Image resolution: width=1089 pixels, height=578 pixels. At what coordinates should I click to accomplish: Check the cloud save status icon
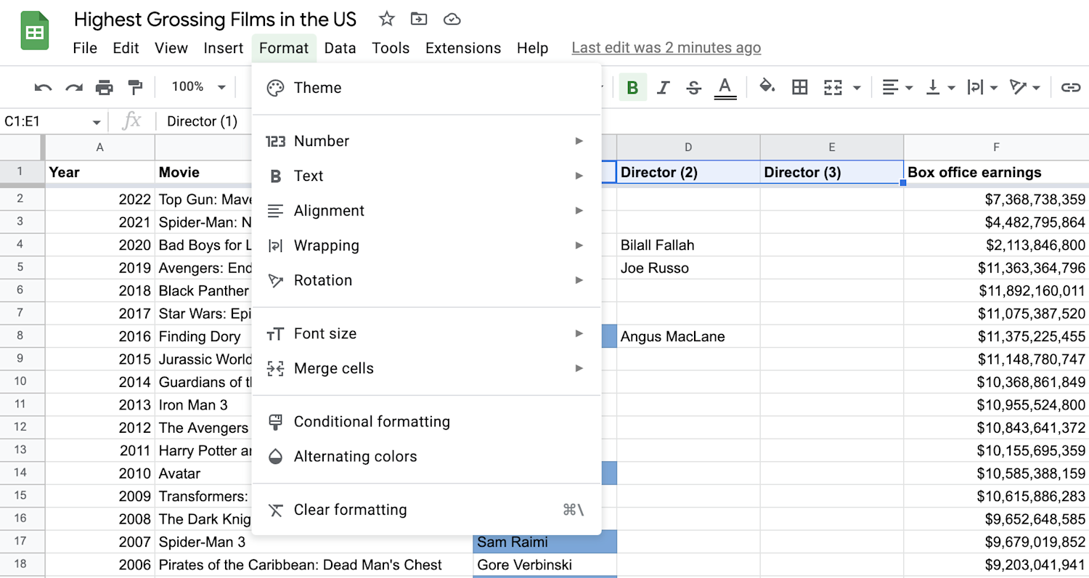(452, 19)
